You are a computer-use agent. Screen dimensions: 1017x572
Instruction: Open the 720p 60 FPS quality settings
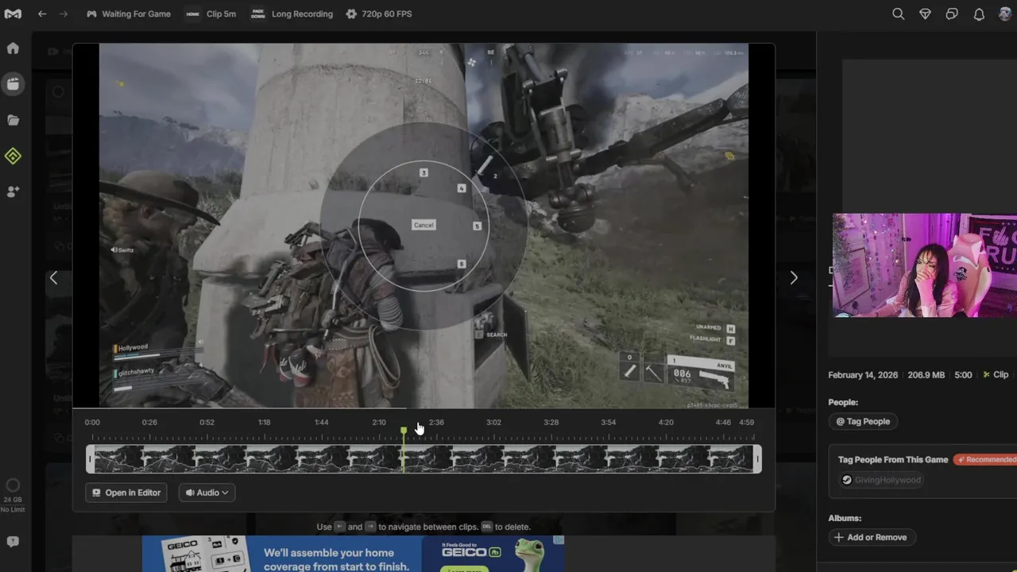click(379, 14)
